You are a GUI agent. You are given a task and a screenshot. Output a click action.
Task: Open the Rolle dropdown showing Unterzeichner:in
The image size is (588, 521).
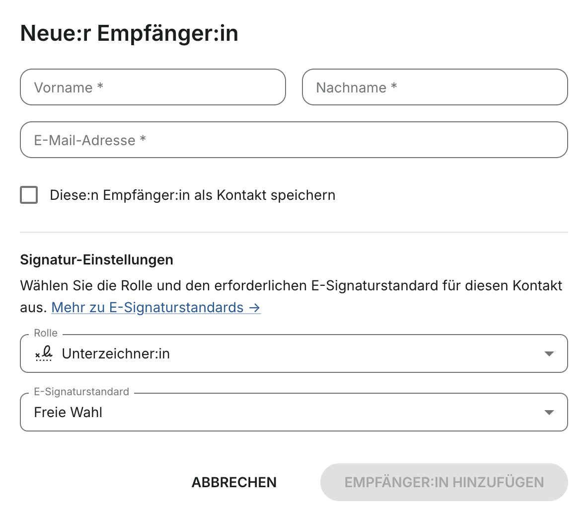[x=294, y=353]
